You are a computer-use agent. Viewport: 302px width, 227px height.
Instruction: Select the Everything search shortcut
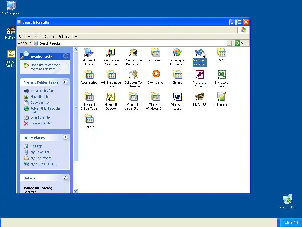[155, 75]
